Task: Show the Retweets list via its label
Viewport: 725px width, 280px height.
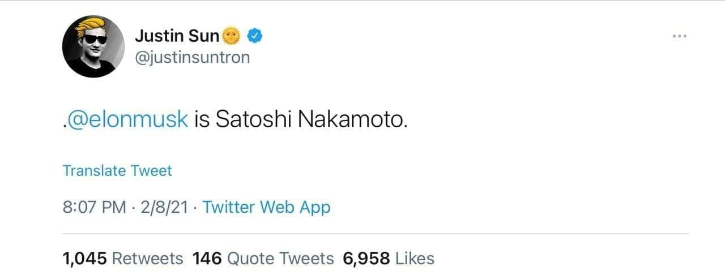Action: coord(148,259)
